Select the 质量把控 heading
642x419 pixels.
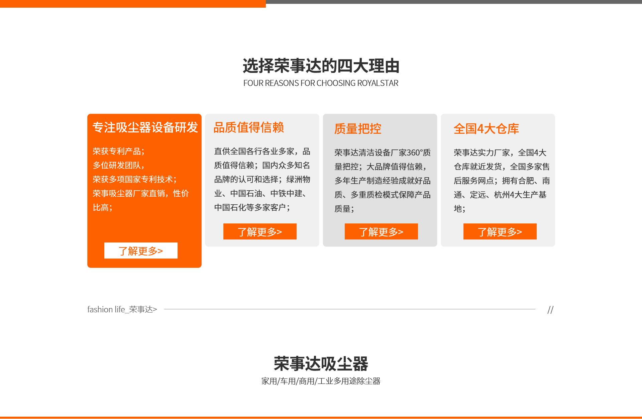(358, 129)
